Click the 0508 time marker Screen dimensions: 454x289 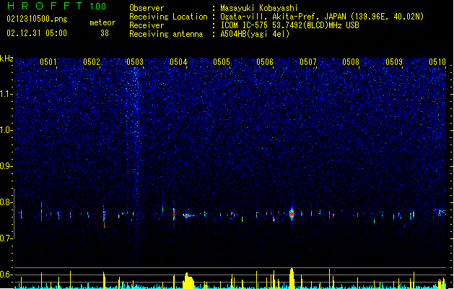[351, 62]
